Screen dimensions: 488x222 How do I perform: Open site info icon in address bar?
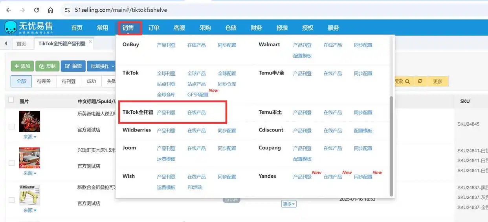67,10
